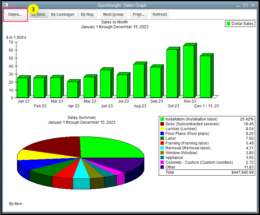
Task: Click the Dec 1-15 sales bar
Action: click(205, 77)
